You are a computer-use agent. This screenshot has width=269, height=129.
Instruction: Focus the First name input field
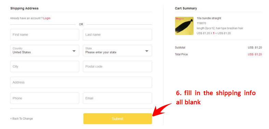coord(44,35)
